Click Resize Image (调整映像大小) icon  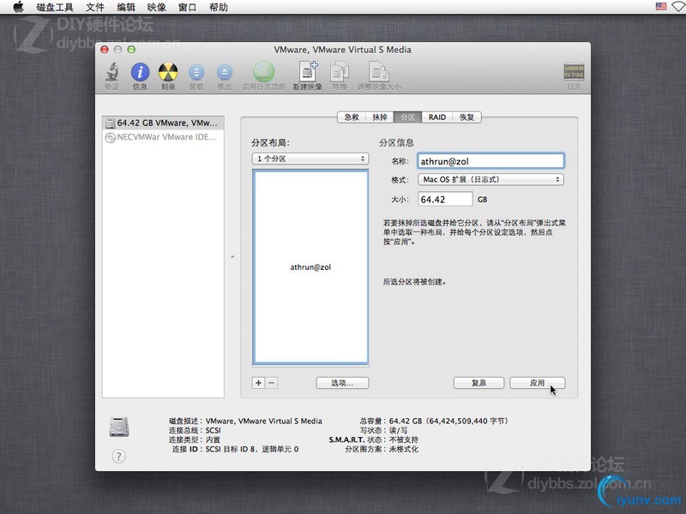[379, 72]
